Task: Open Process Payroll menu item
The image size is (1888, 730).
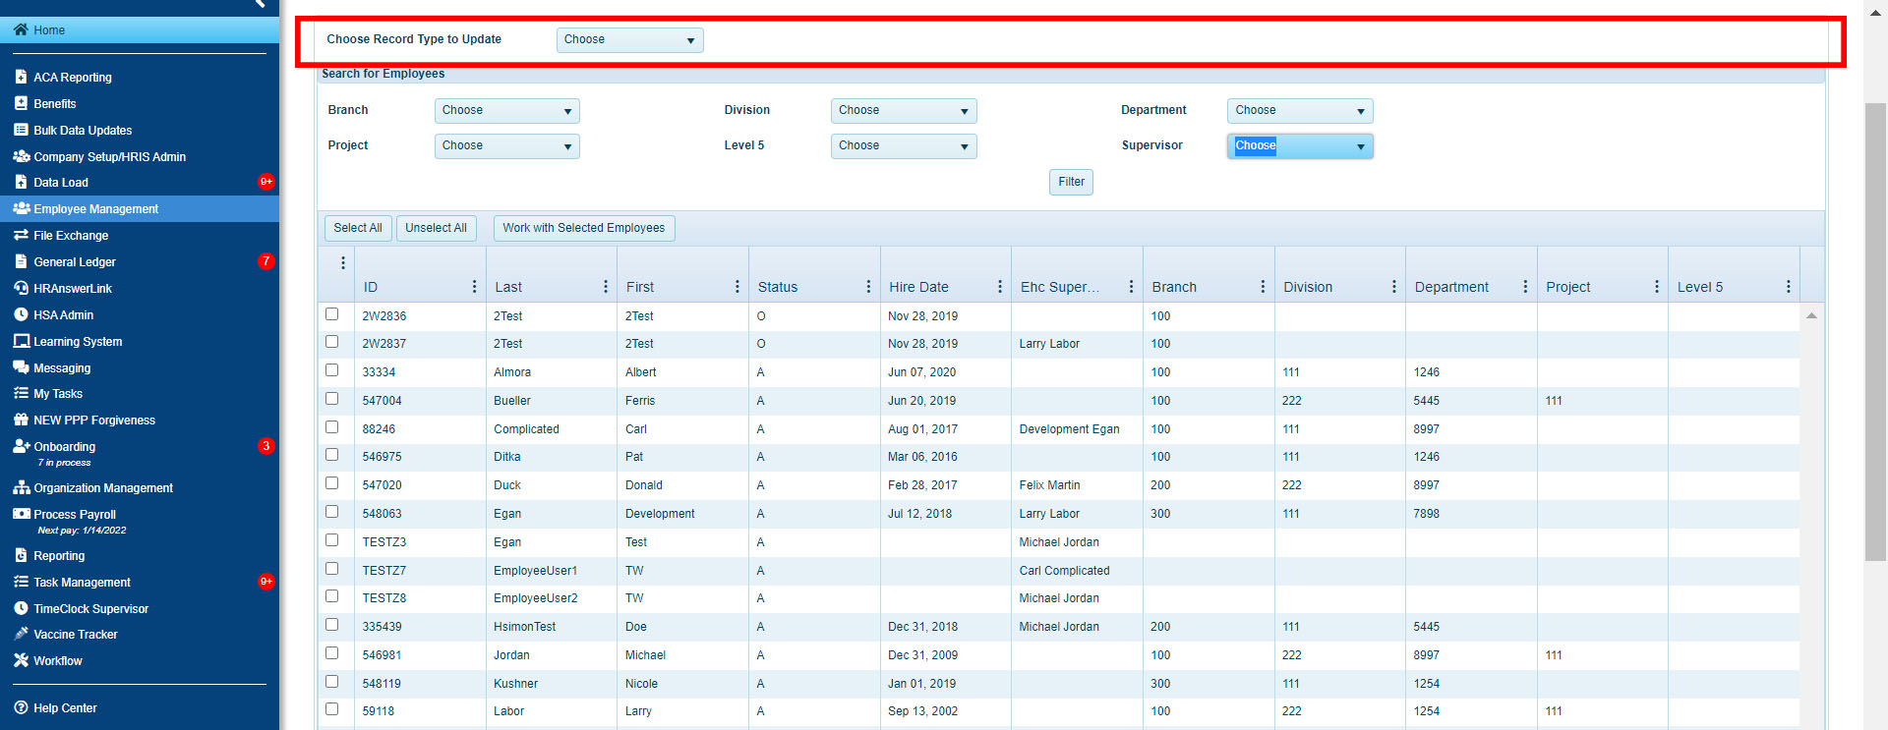Action: pos(75,514)
